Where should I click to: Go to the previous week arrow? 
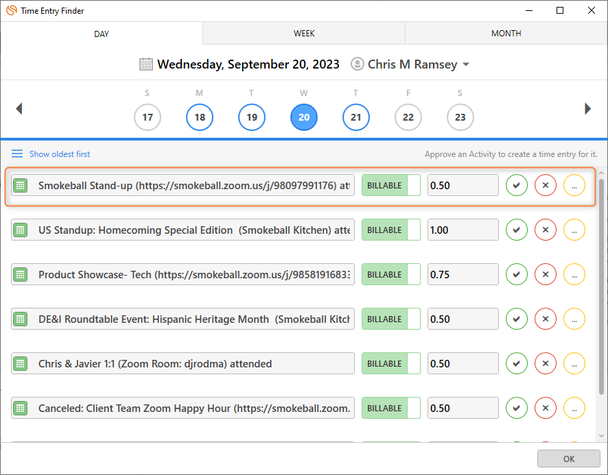pyautogui.click(x=19, y=108)
